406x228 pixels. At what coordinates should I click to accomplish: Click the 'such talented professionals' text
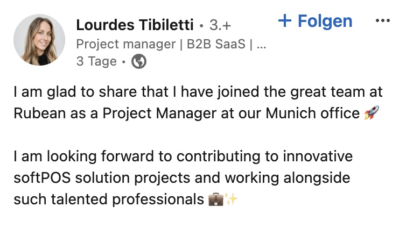(x=108, y=199)
